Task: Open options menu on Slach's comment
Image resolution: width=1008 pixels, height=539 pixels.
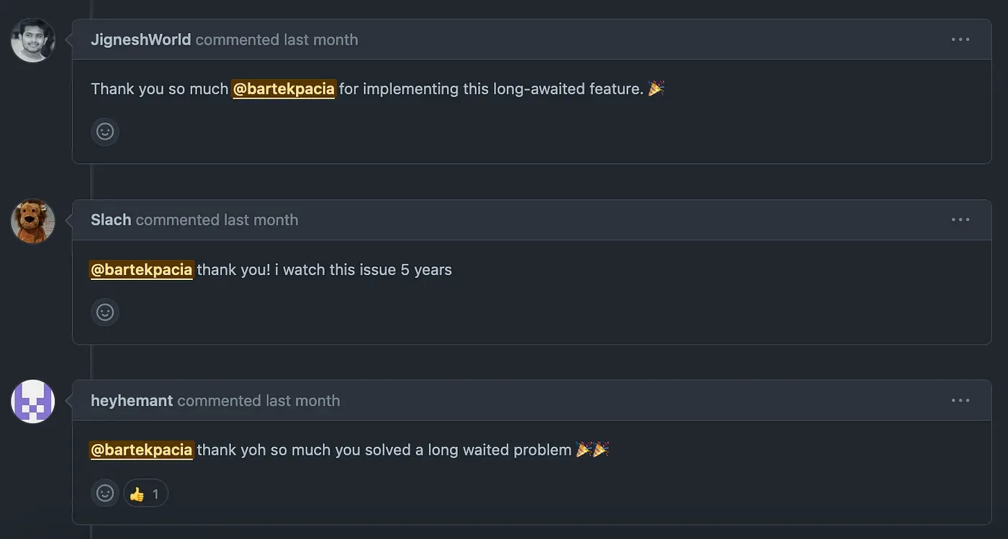Action: 960,219
